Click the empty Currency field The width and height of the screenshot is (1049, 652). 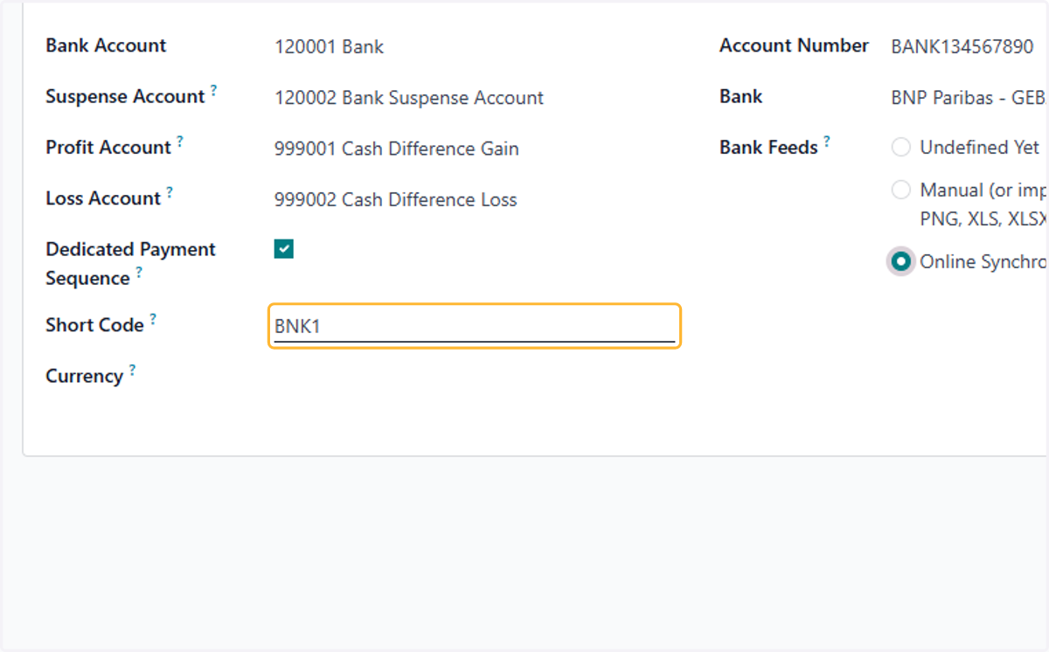click(475, 377)
